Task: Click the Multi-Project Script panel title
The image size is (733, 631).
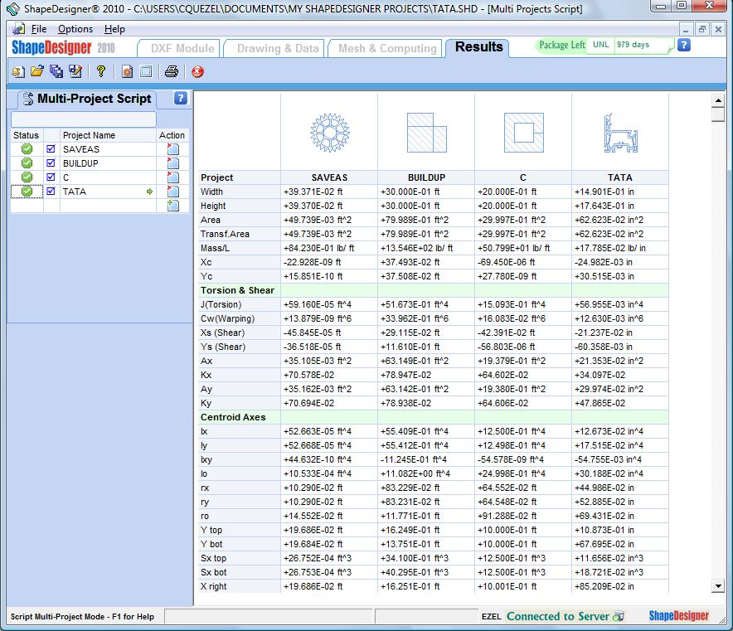Action: pyautogui.click(x=94, y=98)
